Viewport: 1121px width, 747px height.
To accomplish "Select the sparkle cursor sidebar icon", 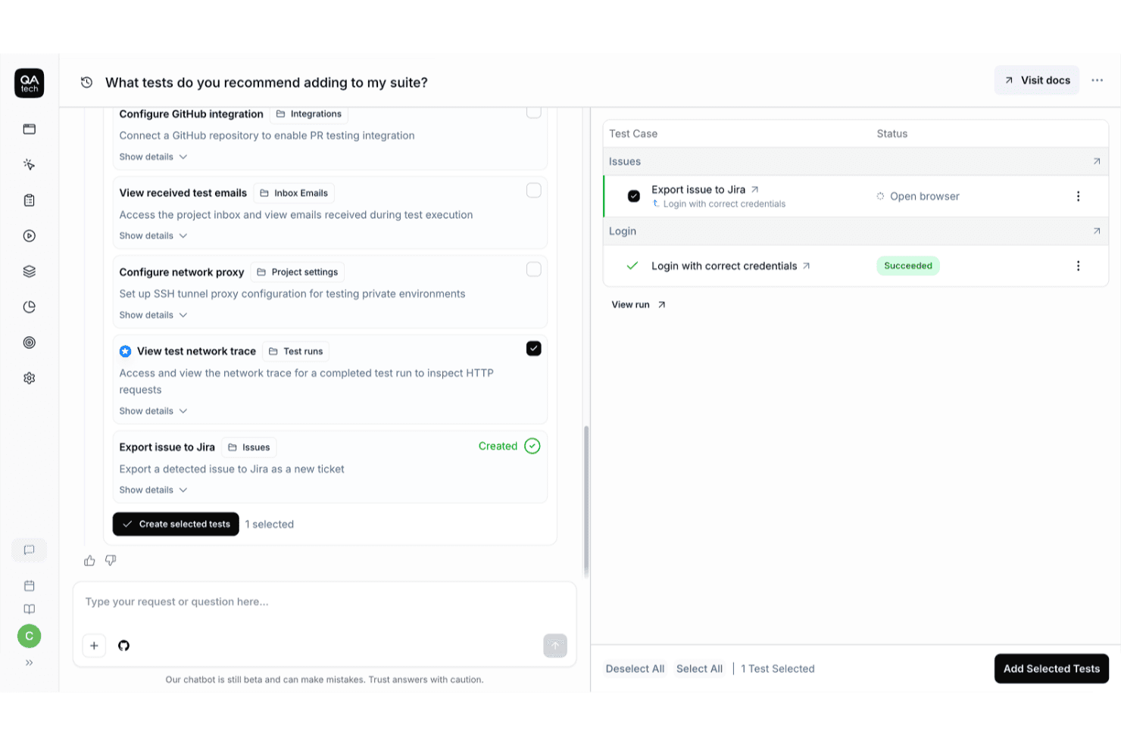I will tap(30, 165).
